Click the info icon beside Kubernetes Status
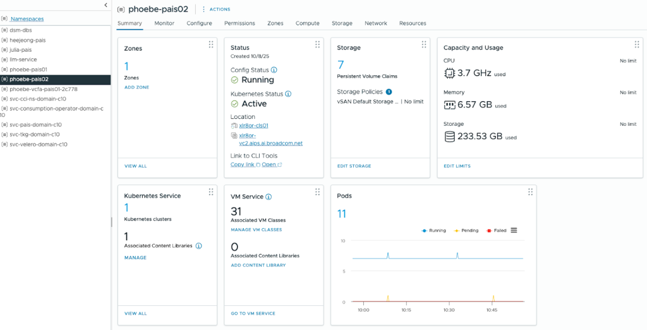 tap(288, 94)
